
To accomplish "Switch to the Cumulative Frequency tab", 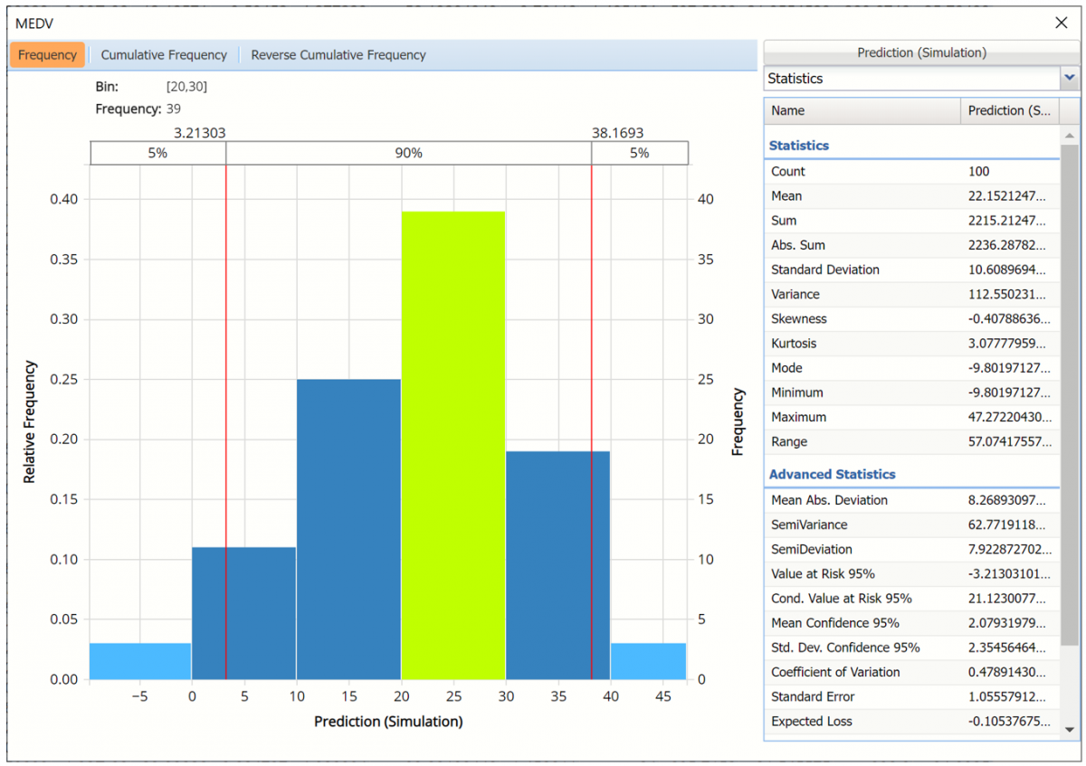I will 164,55.
